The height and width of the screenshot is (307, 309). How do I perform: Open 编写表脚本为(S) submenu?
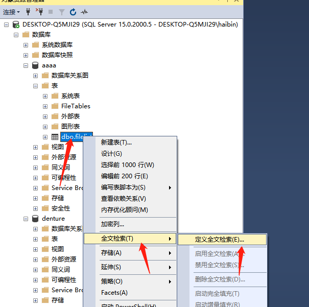[130, 187]
